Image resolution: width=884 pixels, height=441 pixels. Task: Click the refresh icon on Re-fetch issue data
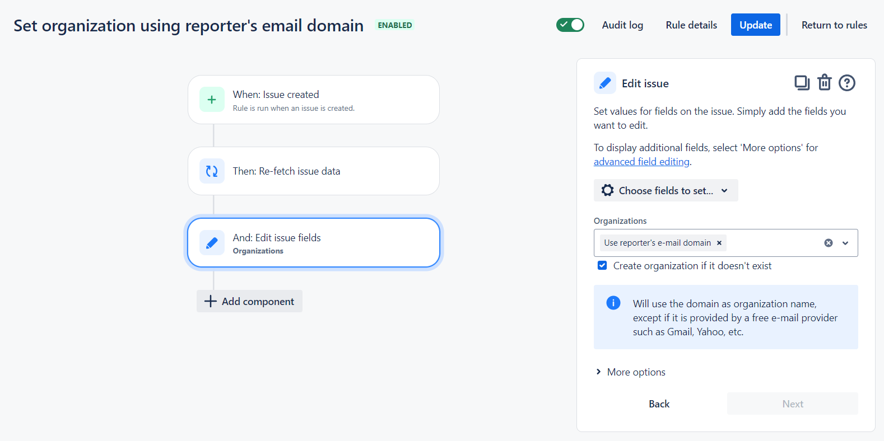pos(212,171)
